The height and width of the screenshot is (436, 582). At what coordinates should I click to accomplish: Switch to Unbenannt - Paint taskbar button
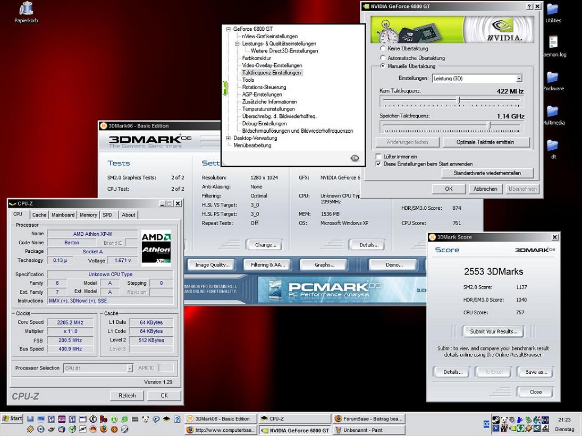point(368,430)
